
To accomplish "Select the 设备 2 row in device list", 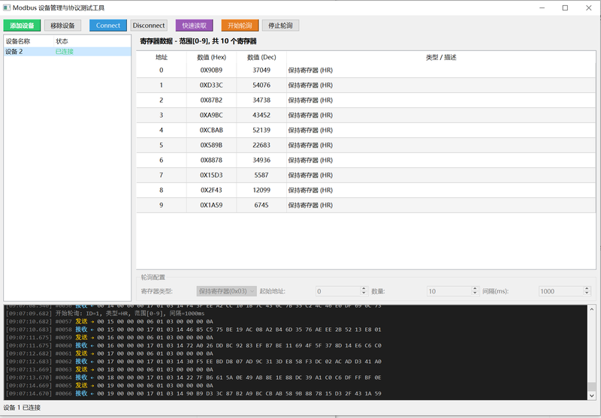I will click(x=68, y=52).
